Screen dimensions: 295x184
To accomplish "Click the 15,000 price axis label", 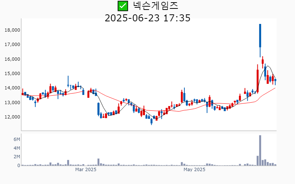I will pos(13,73).
